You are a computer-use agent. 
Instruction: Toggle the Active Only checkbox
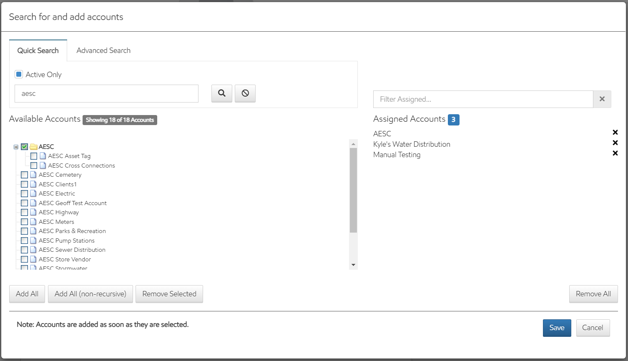click(19, 74)
